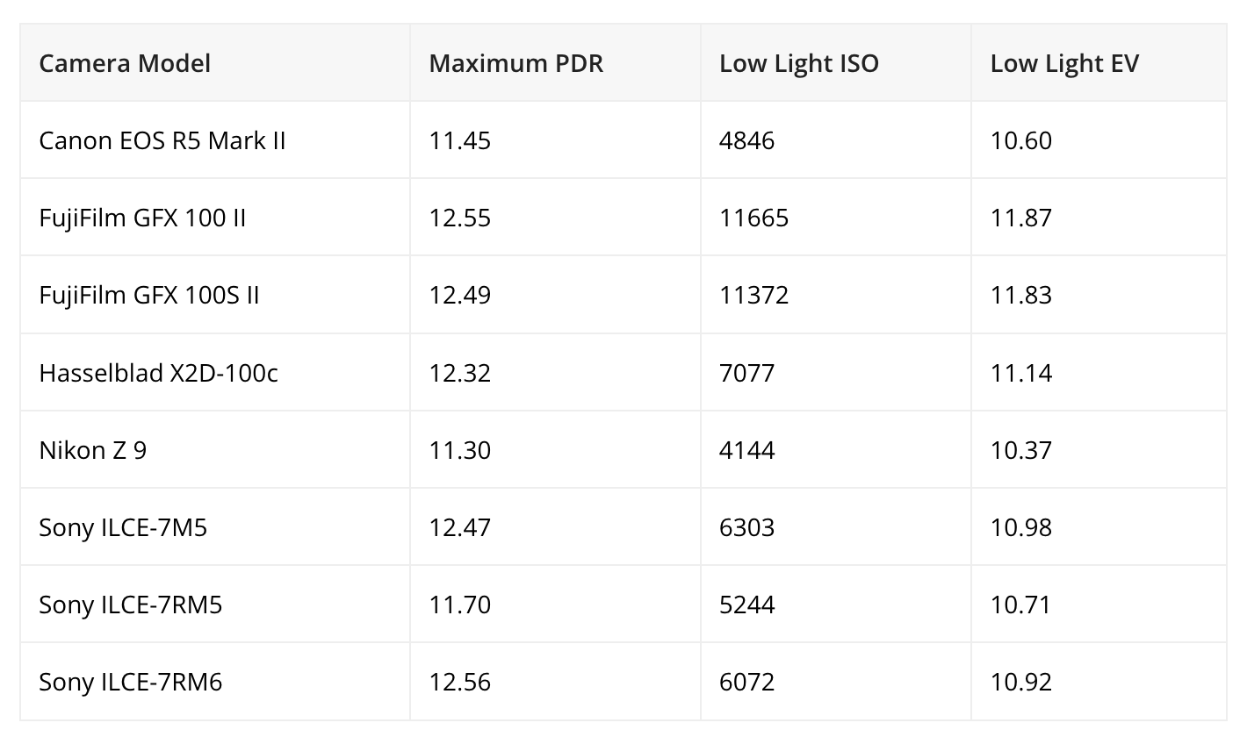Select the Hasselblad X2D-100c cell
1240x737 pixels.
[214, 373]
